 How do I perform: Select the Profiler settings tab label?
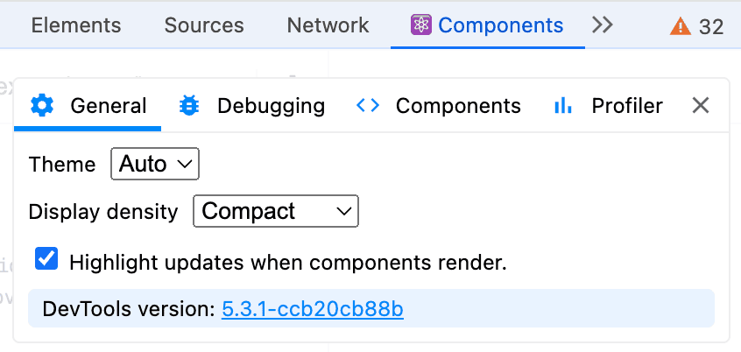(x=627, y=106)
